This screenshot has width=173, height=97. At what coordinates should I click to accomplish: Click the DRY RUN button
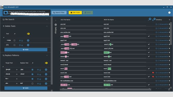[x=75, y=13]
